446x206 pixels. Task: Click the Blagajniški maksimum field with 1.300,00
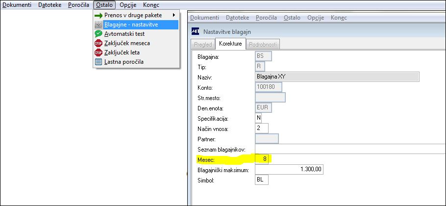pos(289,170)
